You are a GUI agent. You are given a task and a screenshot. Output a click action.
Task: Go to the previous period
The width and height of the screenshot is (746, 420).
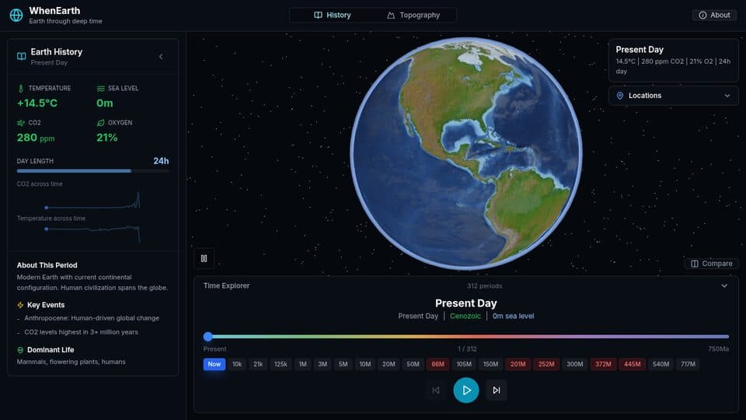tap(436, 390)
